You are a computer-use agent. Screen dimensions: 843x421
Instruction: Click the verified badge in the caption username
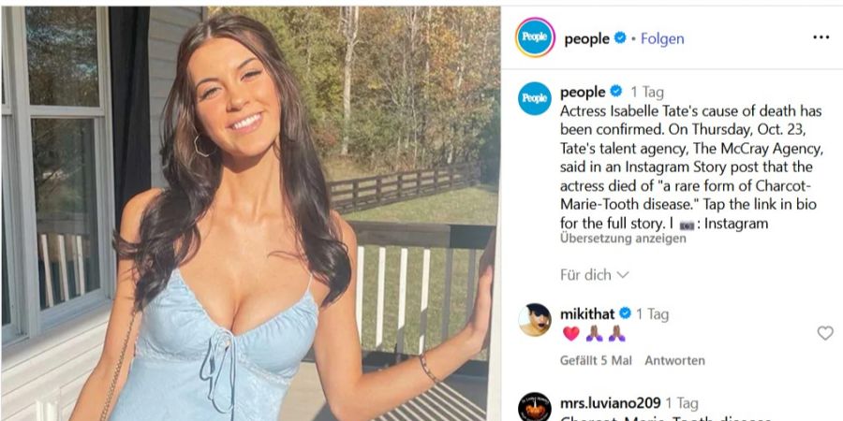616,92
